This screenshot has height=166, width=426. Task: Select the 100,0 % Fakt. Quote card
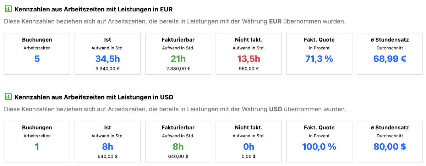tap(319, 141)
